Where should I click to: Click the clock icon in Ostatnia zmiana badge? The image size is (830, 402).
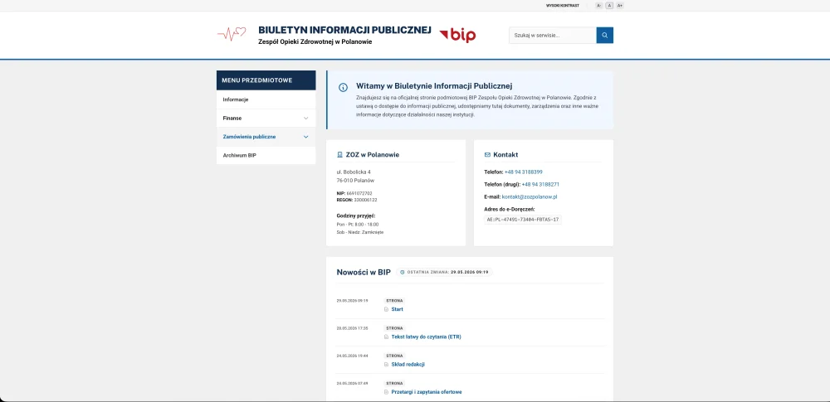click(x=403, y=273)
